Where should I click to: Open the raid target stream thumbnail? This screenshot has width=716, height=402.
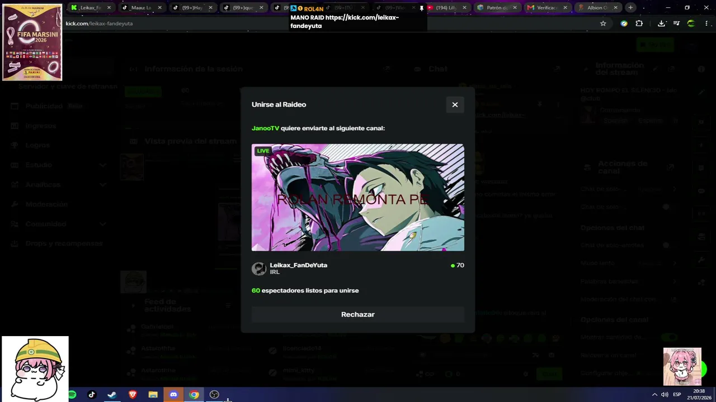(358, 198)
